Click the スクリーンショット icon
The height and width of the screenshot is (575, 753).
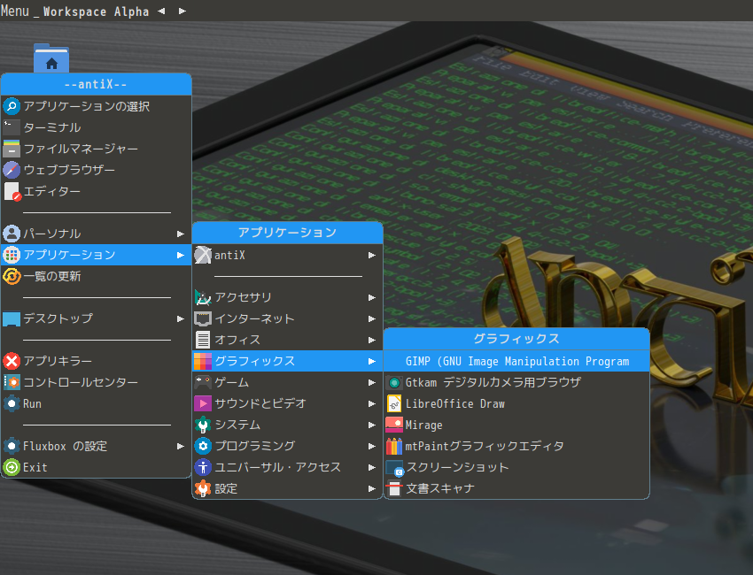[x=394, y=468]
